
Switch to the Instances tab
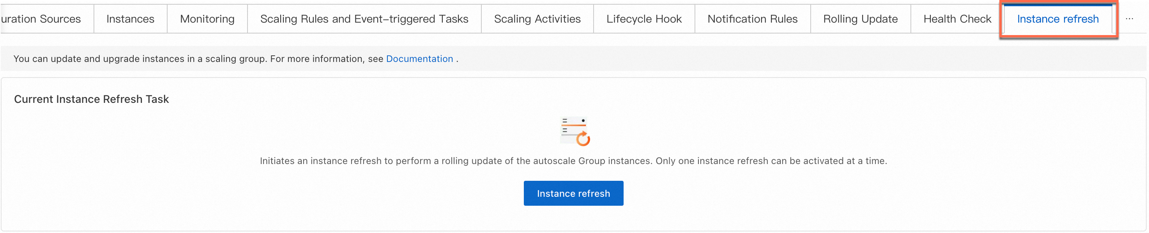pos(130,19)
